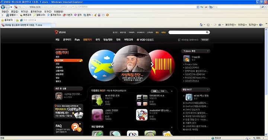Expand 다운로드 BEST plus button
Viewport: 268px width, 140px height.
[x=172, y=91]
